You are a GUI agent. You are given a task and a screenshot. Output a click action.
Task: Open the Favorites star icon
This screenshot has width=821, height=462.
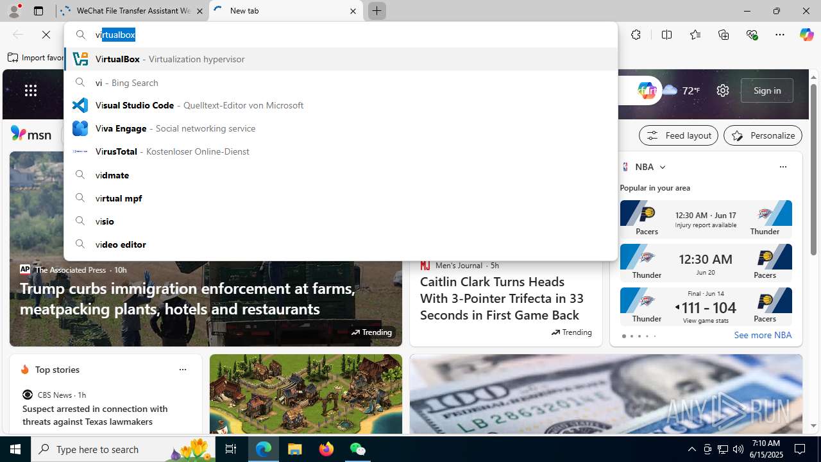[695, 35]
